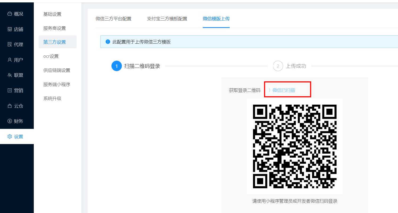Open 概况 in main navigation
The width and height of the screenshot is (398, 213).
coord(17,14)
